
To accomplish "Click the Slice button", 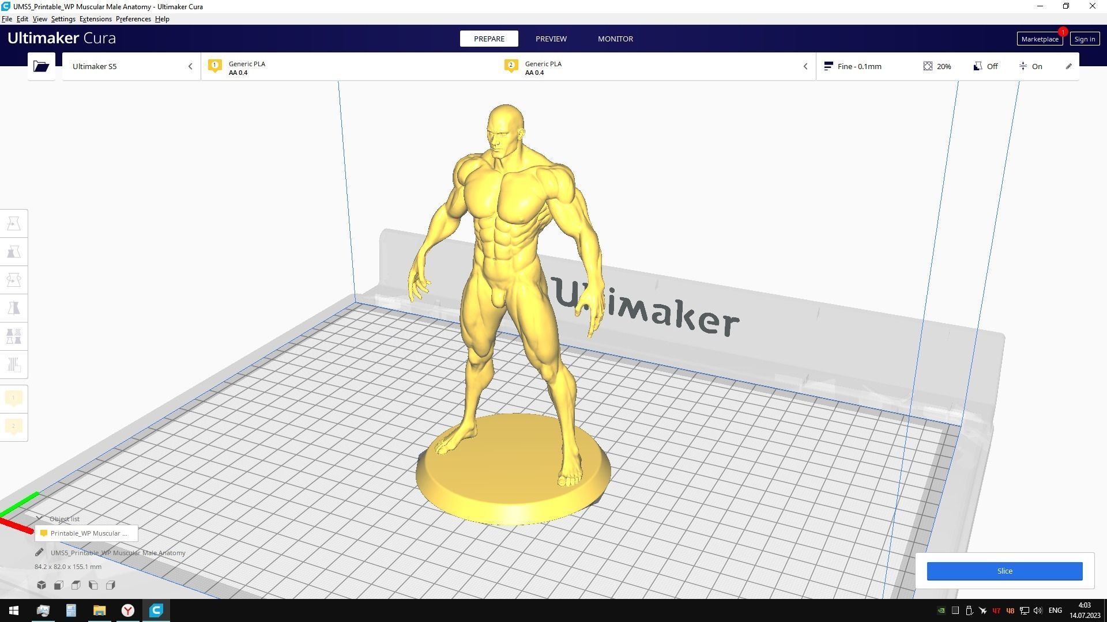I will pyautogui.click(x=1004, y=571).
